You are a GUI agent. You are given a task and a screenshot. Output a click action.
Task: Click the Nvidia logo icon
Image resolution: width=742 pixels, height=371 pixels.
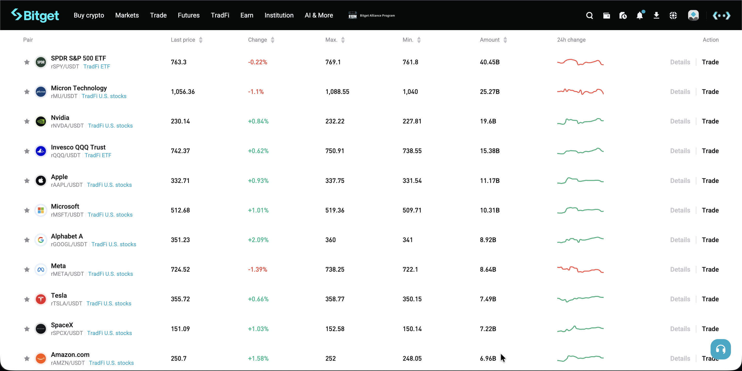click(41, 121)
